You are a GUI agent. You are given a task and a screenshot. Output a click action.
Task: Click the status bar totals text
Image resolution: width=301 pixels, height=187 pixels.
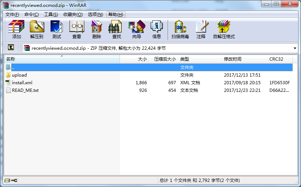(x=200, y=180)
